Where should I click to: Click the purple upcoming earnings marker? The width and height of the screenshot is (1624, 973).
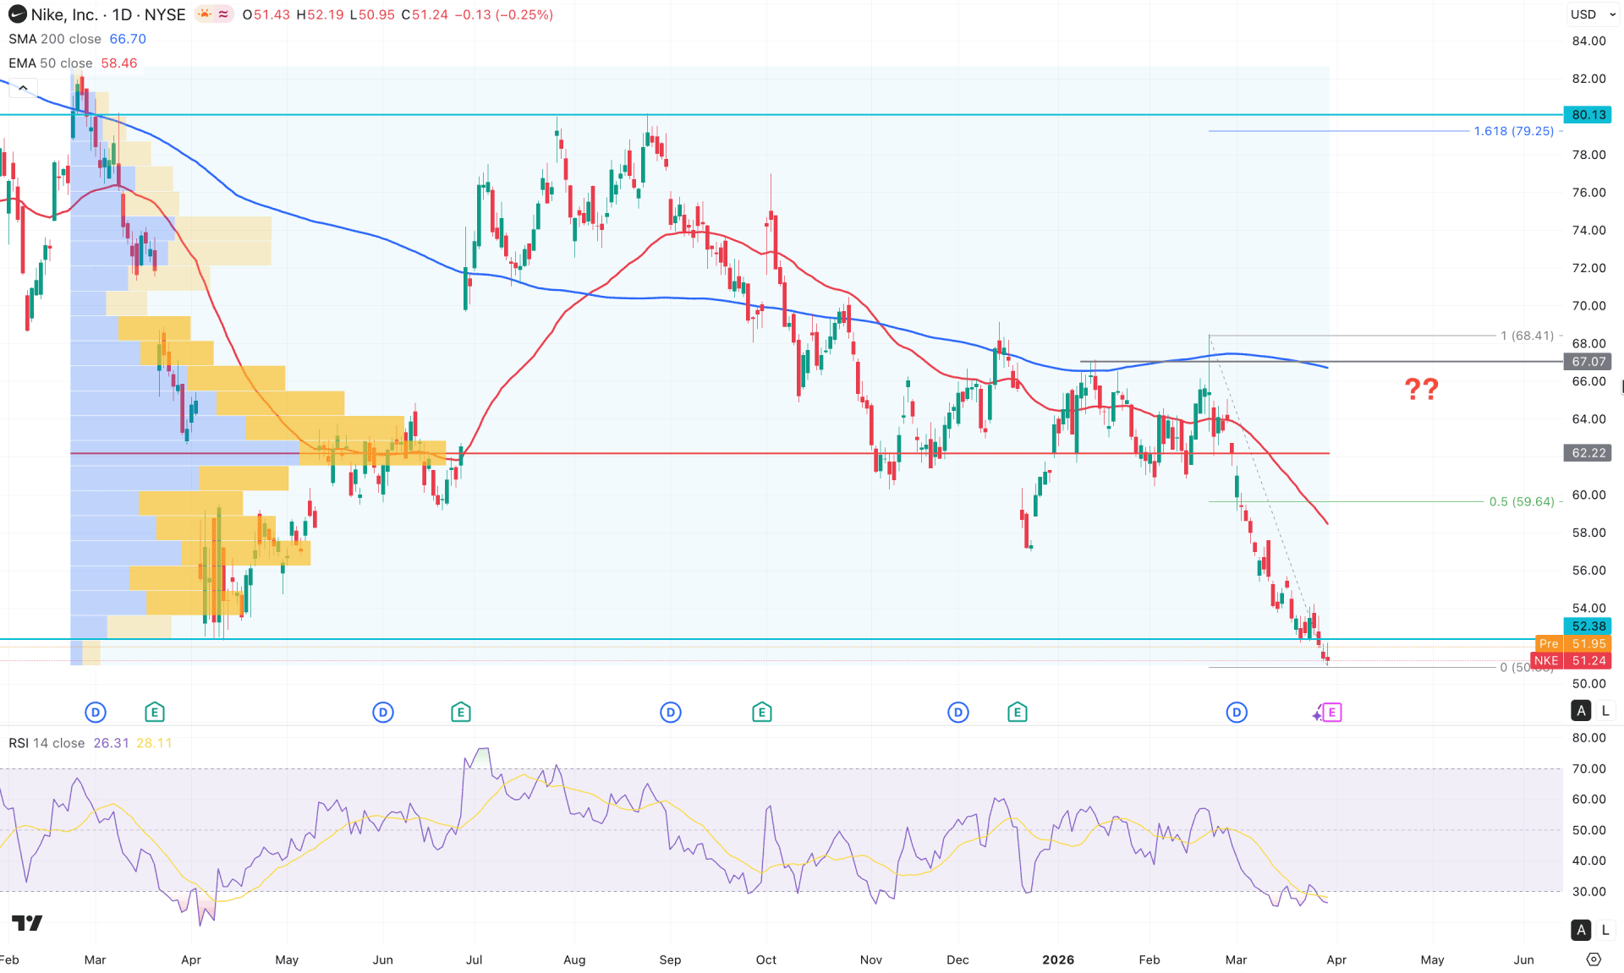point(1331,713)
